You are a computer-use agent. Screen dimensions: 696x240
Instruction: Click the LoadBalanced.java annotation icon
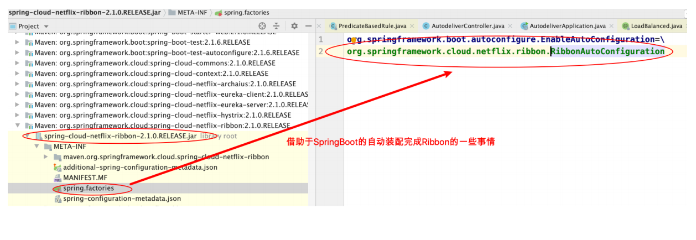click(626, 26)
